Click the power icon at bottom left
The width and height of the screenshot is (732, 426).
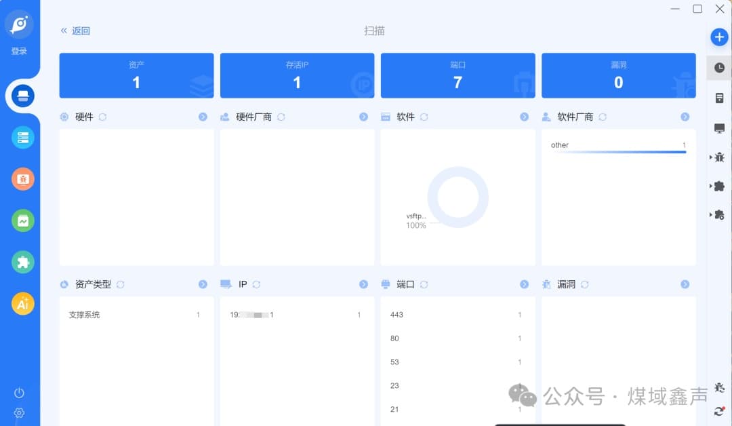pyautogui.click(x=19, y=393)
